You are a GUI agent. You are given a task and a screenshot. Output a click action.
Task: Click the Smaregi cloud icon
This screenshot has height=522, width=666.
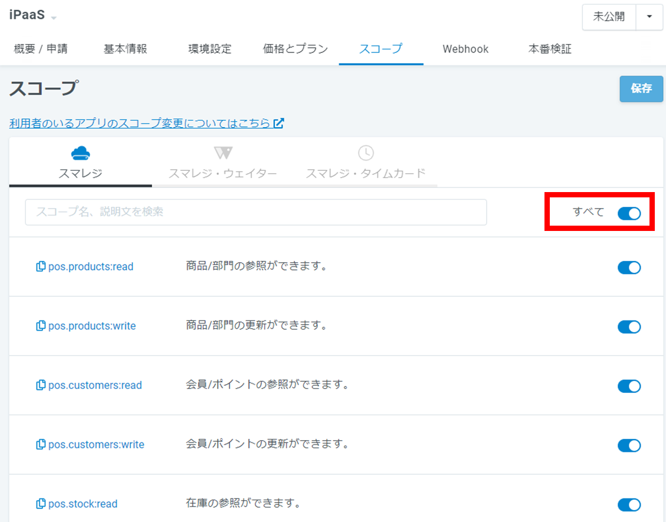click(x=80, y=153)
